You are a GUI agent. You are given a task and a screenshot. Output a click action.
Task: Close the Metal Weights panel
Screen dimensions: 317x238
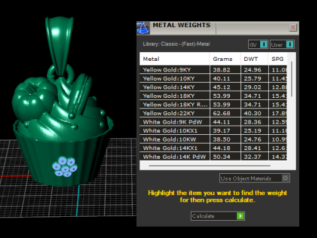[x=293, y=28]
